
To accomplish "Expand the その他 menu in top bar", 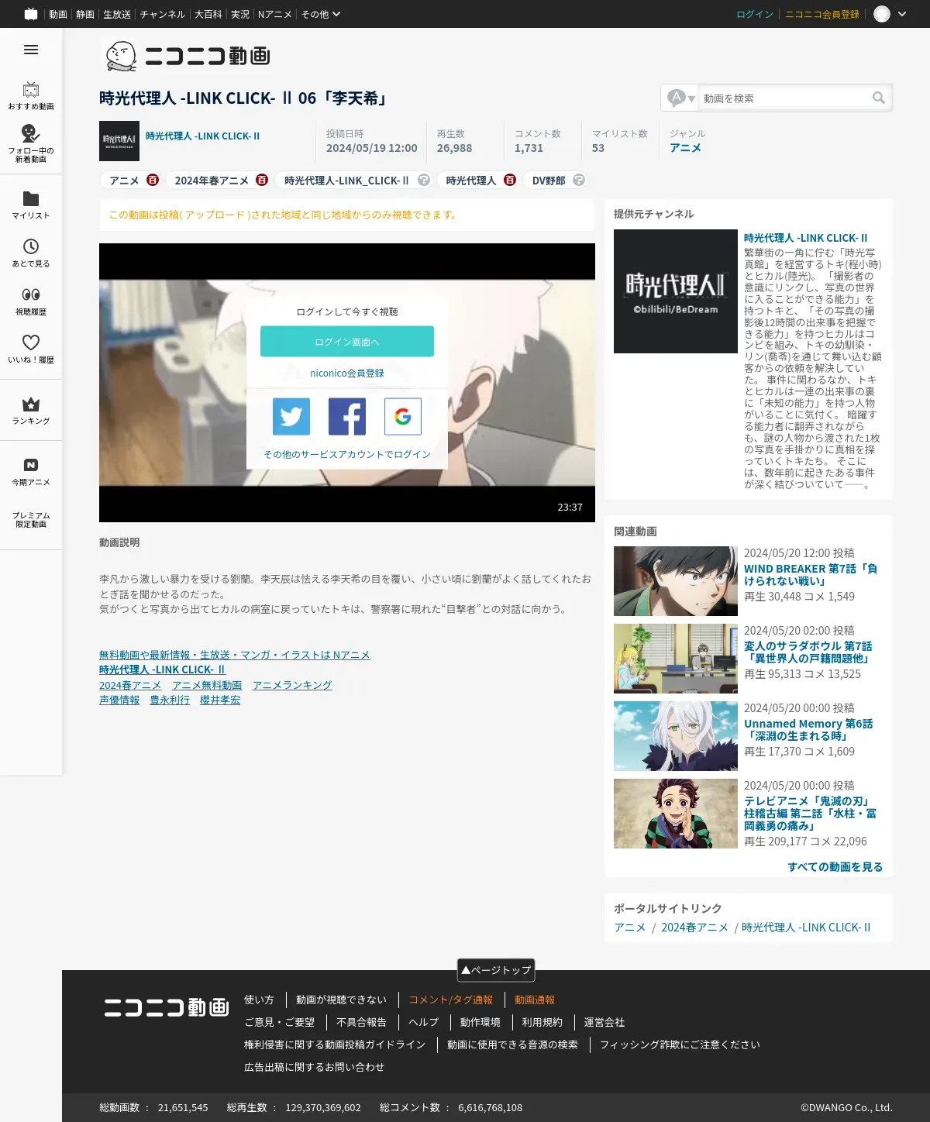I will pyautogui.click(x=320, y=14).
